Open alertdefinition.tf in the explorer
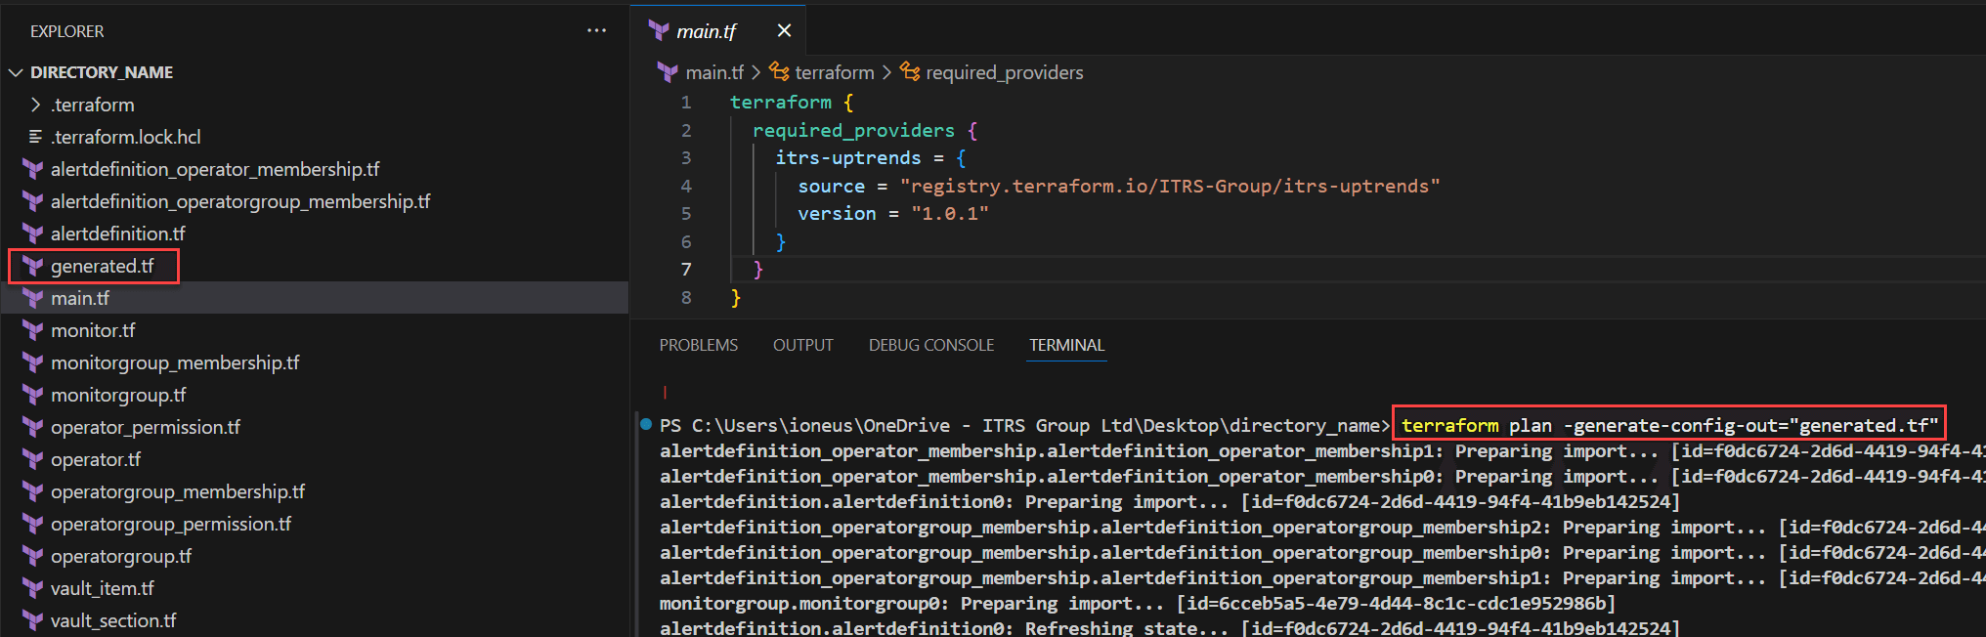Viewport: 1986px width, 637px height. (117, 234)
